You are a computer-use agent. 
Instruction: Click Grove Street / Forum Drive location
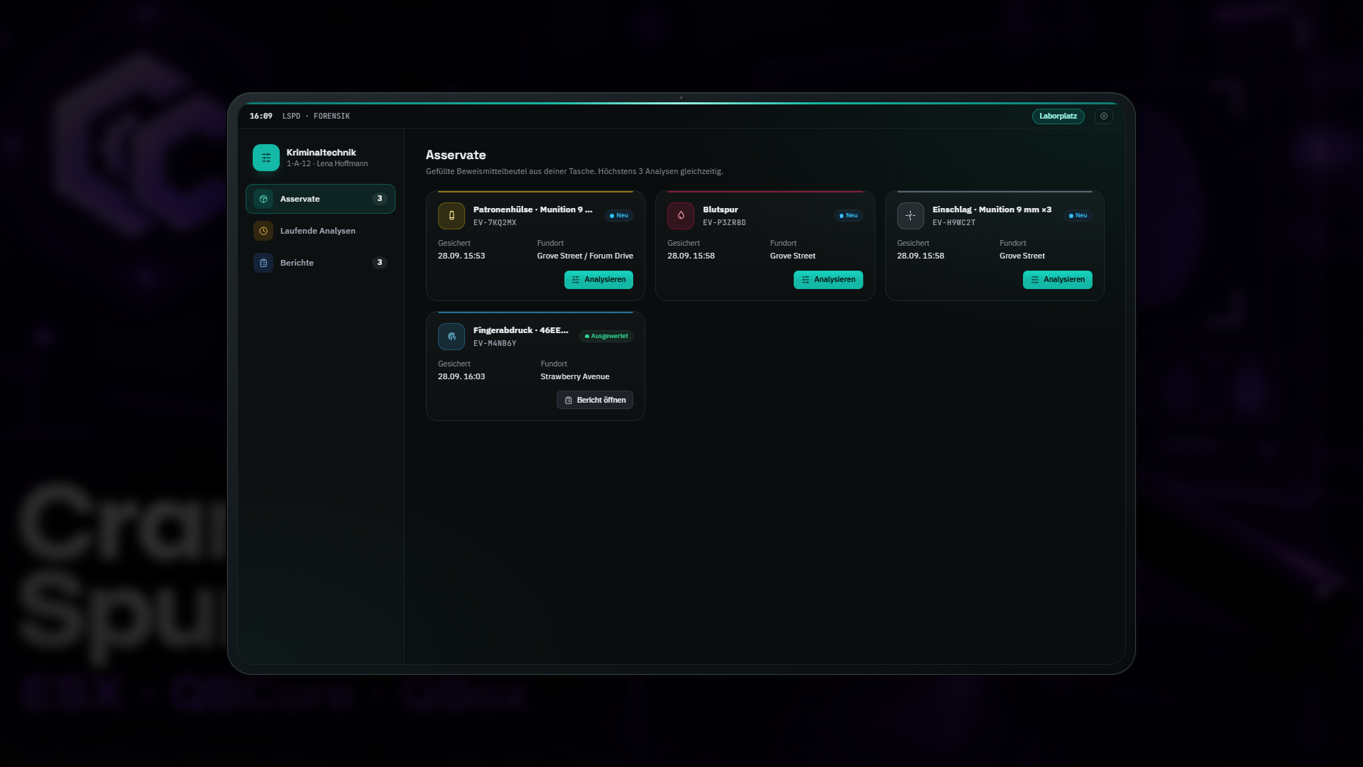pyautogui.click(x=585, y=256)
